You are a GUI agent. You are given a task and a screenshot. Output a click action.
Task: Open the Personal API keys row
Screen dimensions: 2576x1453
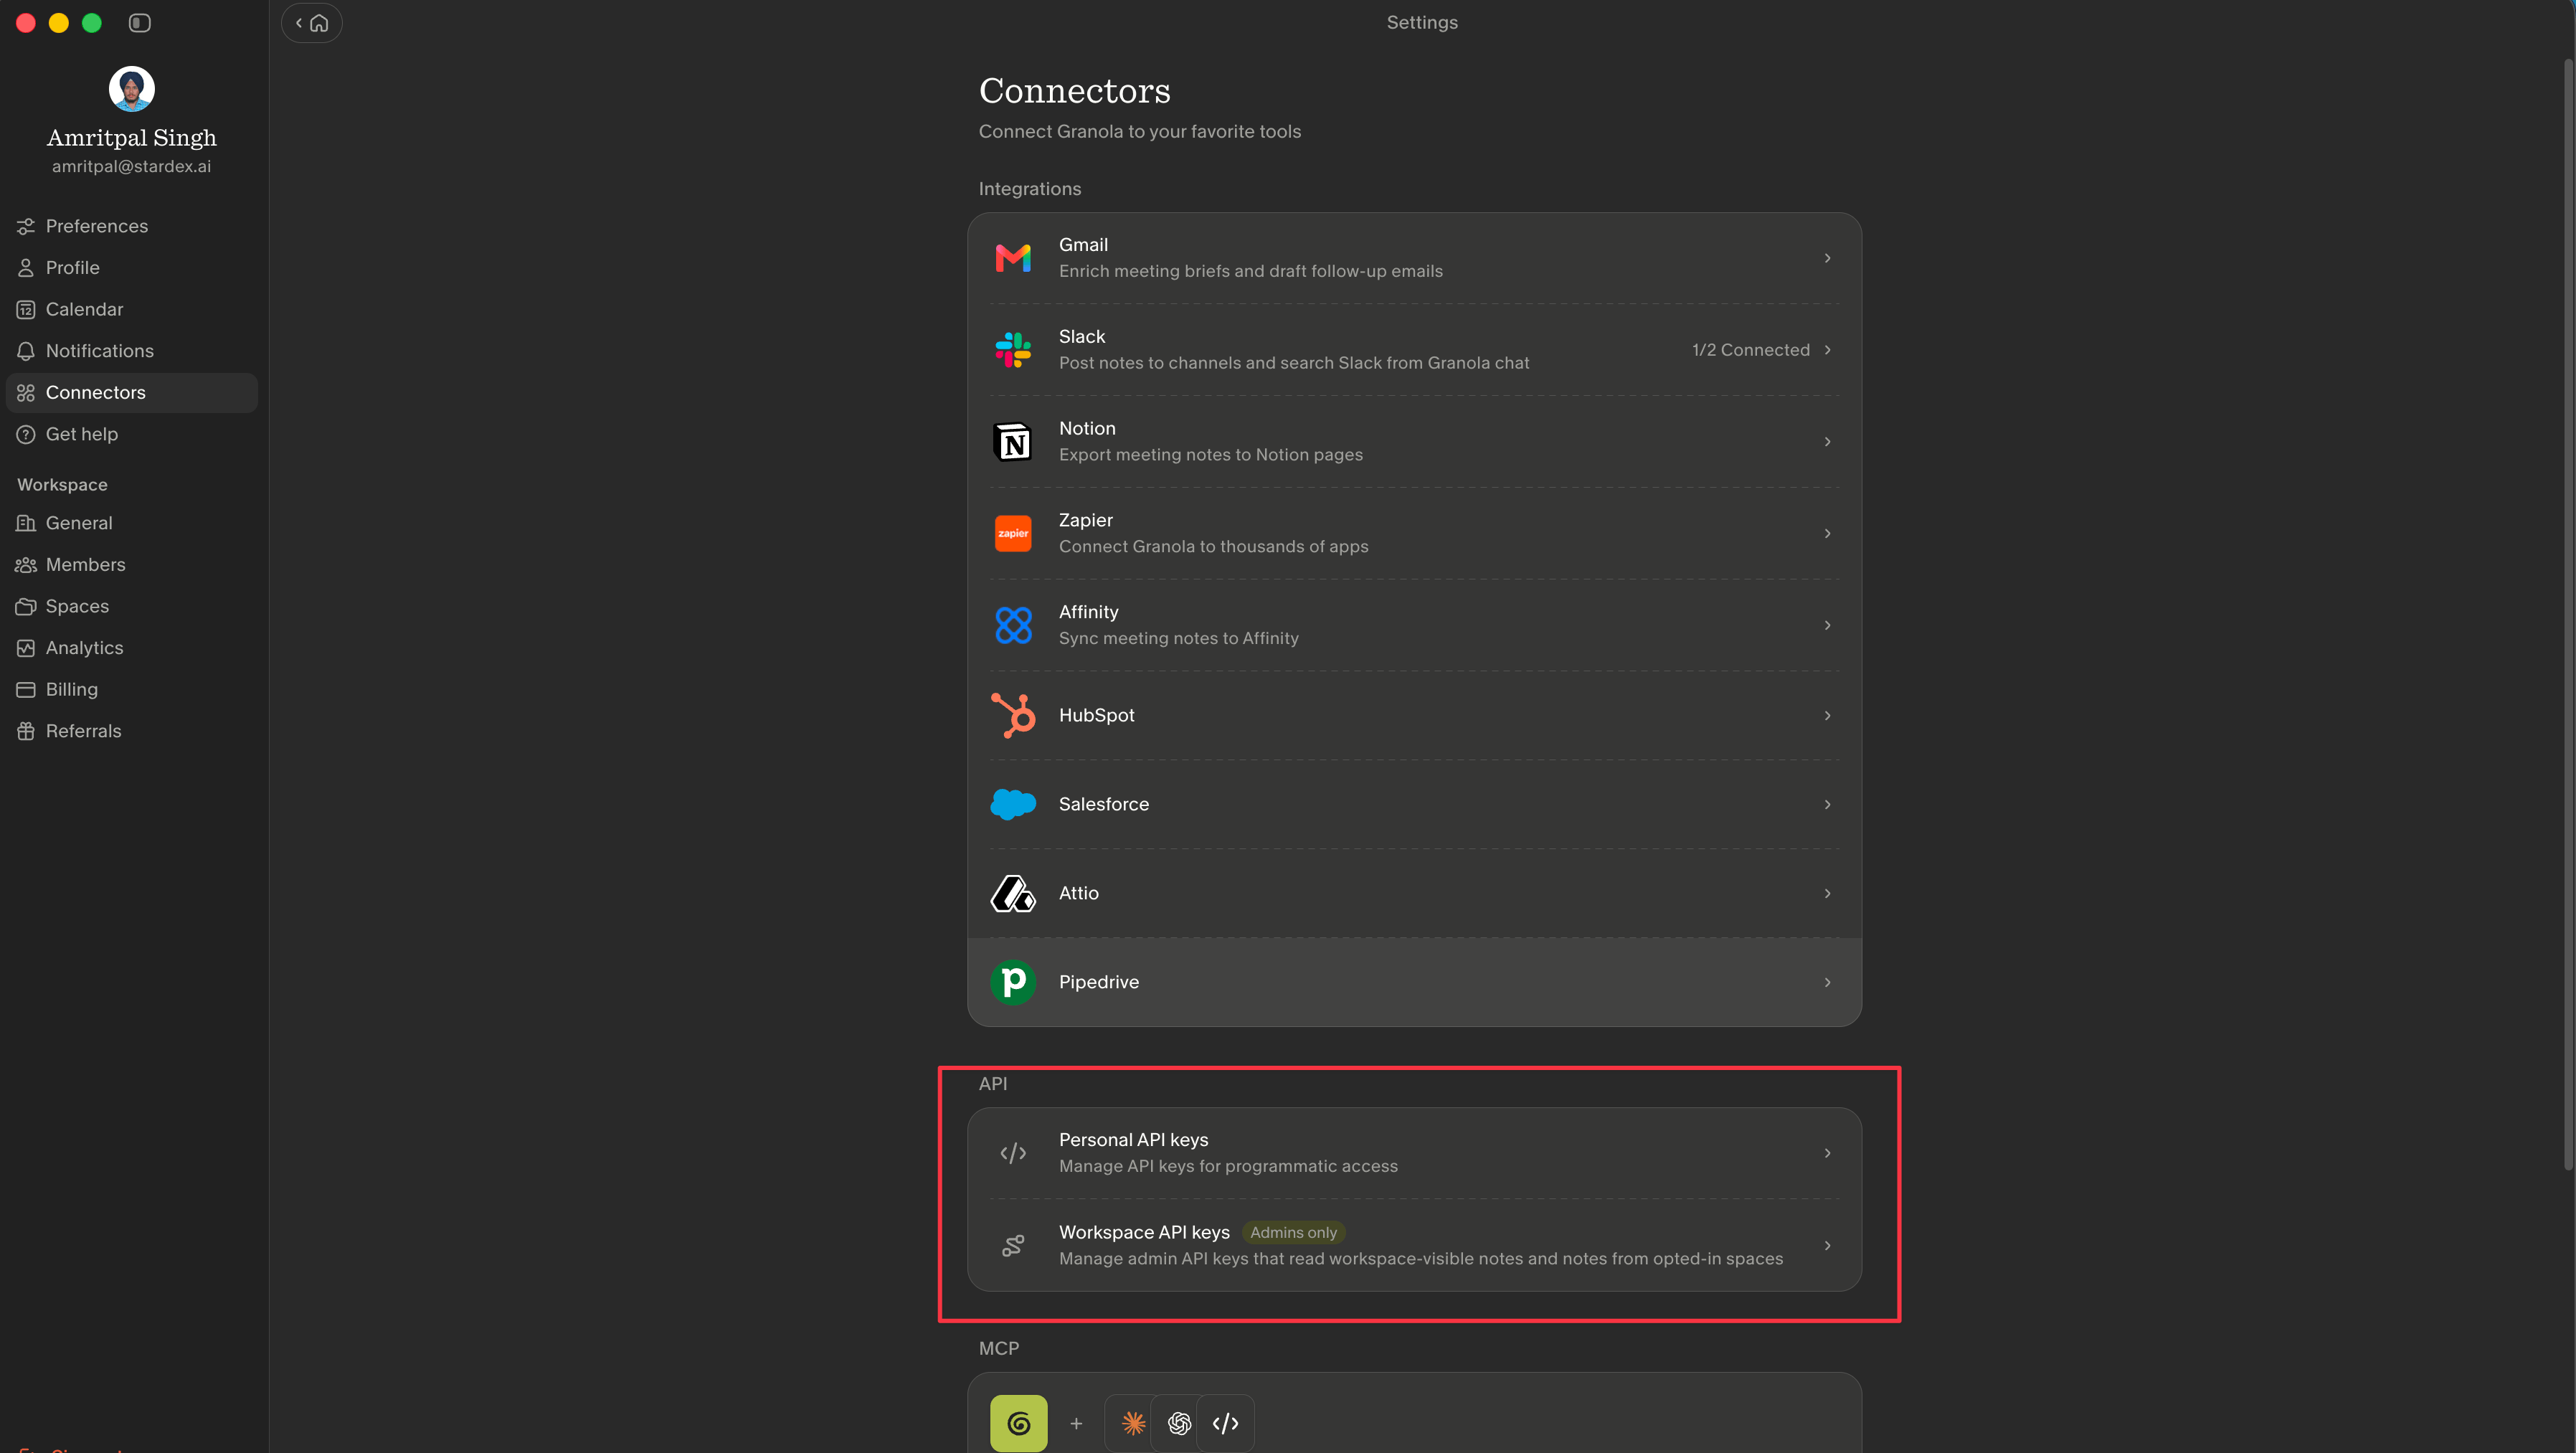click(x=1414, y=1153)
